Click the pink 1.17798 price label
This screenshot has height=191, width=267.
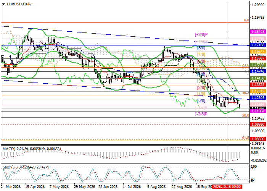pyautogui.click(x=258, y=39)
